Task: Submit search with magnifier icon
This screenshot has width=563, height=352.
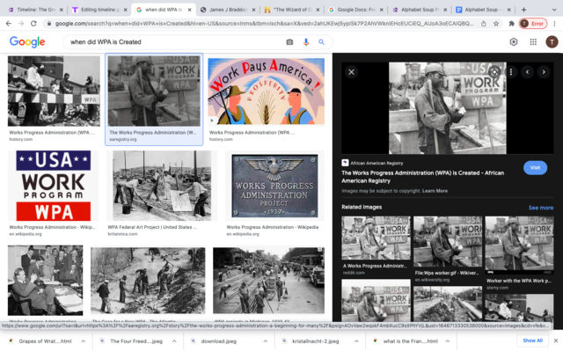Action: coord(321,42)
